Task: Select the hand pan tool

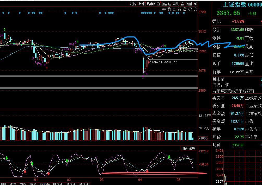Action: 169,9
